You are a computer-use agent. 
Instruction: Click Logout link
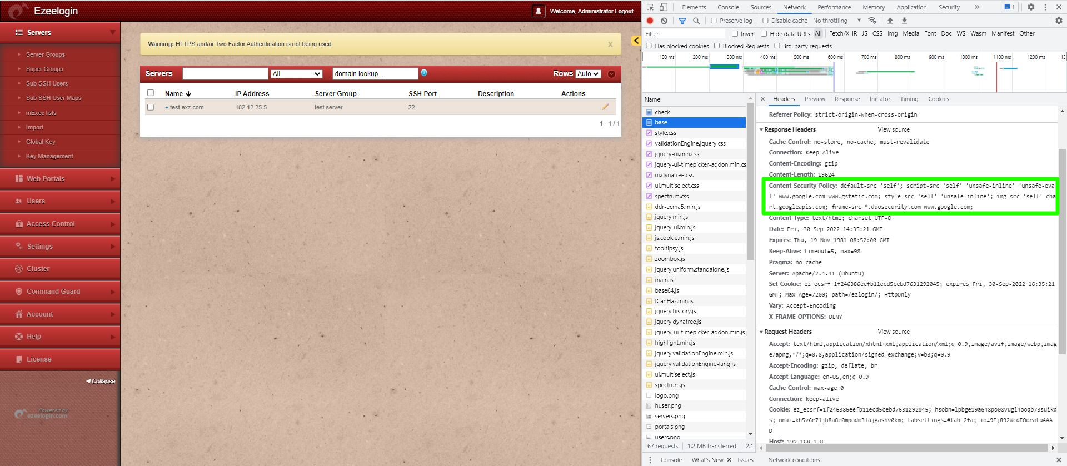(x=625, y=11)
